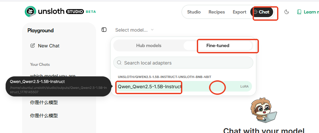The height and width of the screenshot is (133, 319).
Task: Click the pencil icon next to New Chat
Action: (32, 46)
